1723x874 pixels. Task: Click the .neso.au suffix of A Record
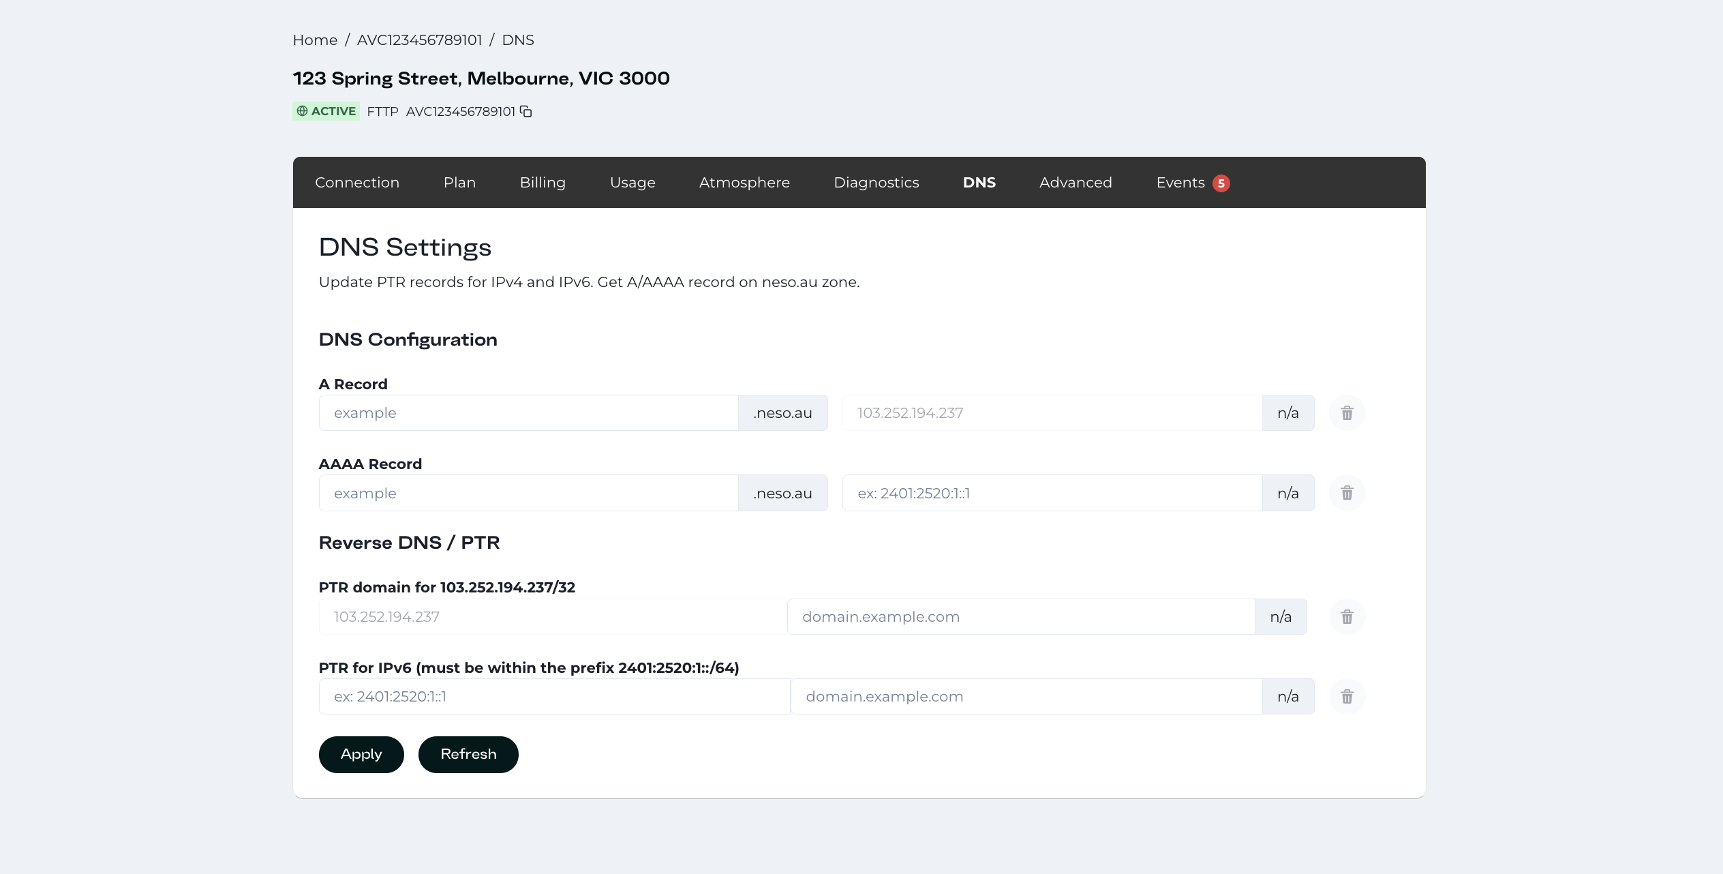(782, 413)
